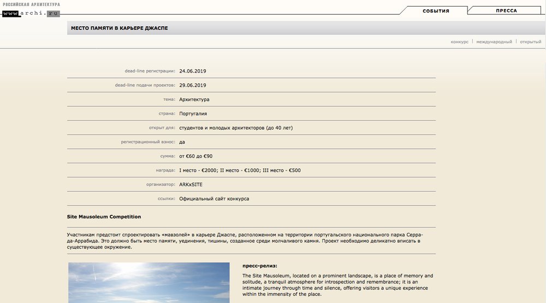546x303 pixels.
Task: Click the prize text starting with I место
Action: pyautogui.click(x=240, y=171)
